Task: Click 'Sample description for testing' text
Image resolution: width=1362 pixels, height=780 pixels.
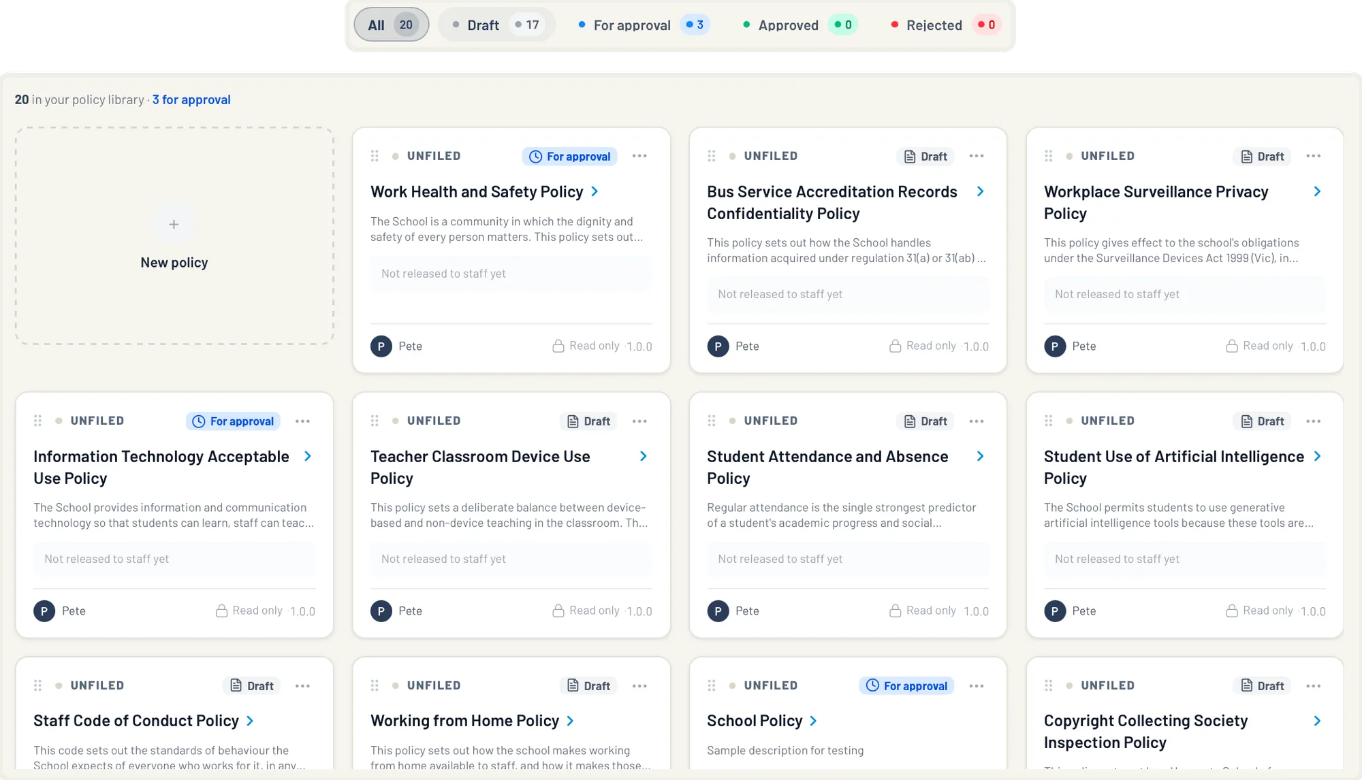Action: 785,751
